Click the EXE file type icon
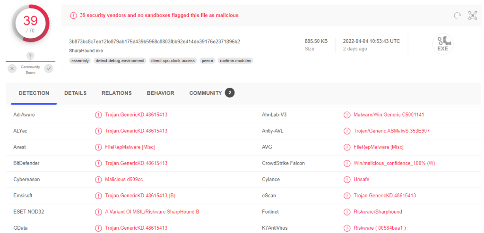This screenshot has width=484, height=233. point(443,44)
